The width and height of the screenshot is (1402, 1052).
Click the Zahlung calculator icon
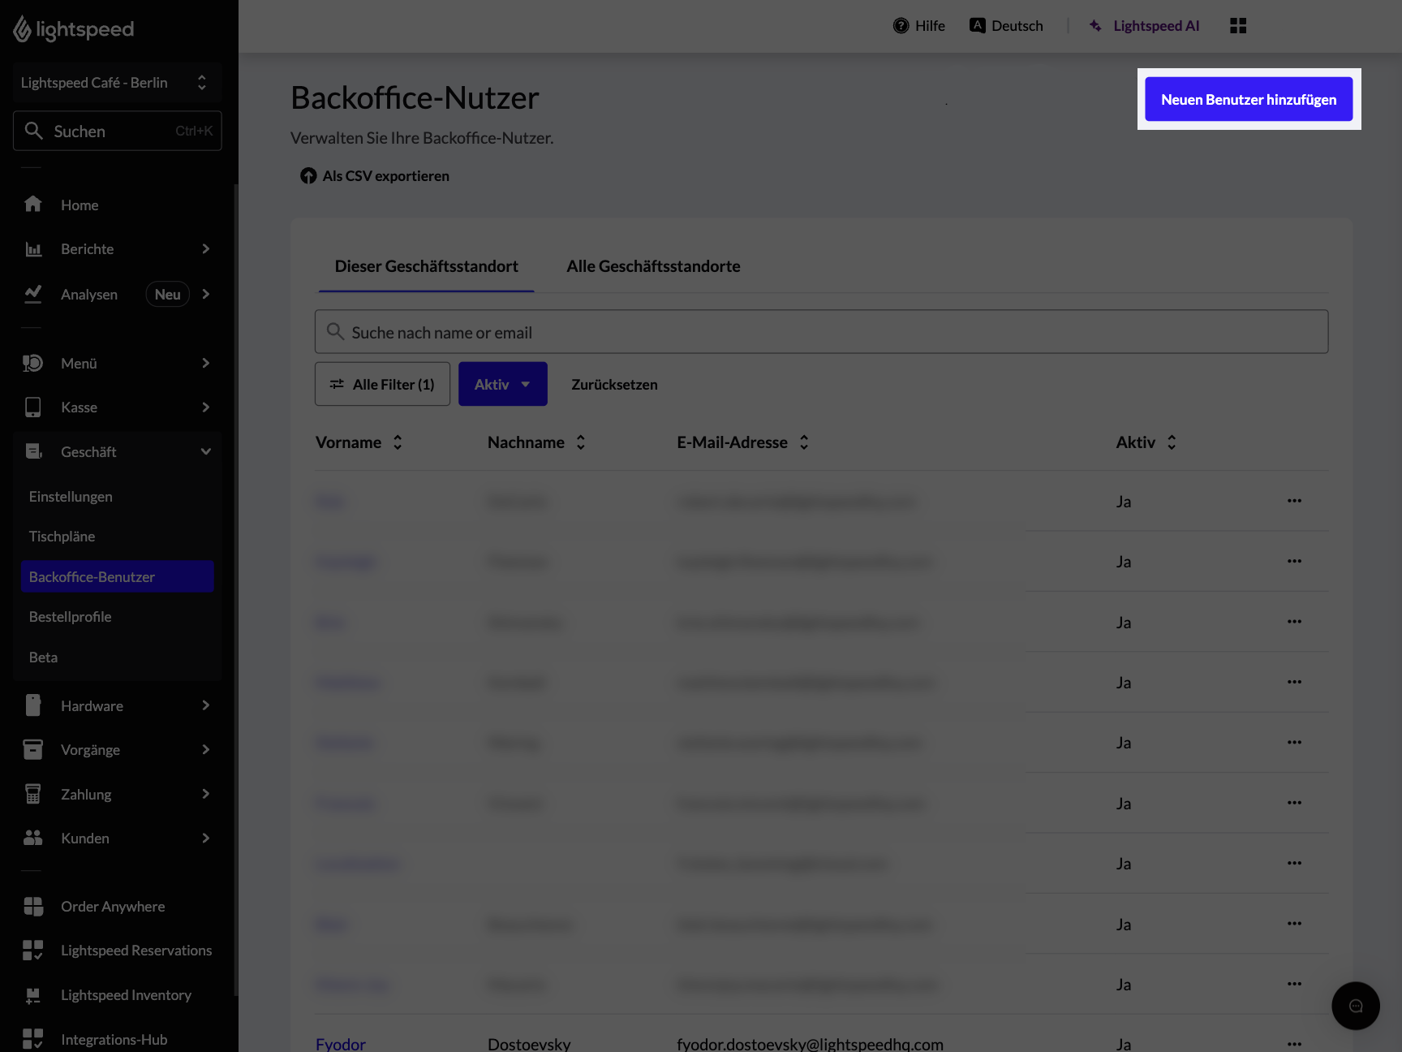[x=32, y=794]
